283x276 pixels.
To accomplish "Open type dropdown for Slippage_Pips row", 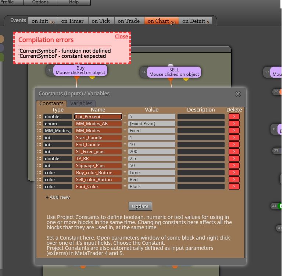I will click(x=58, y=166).
